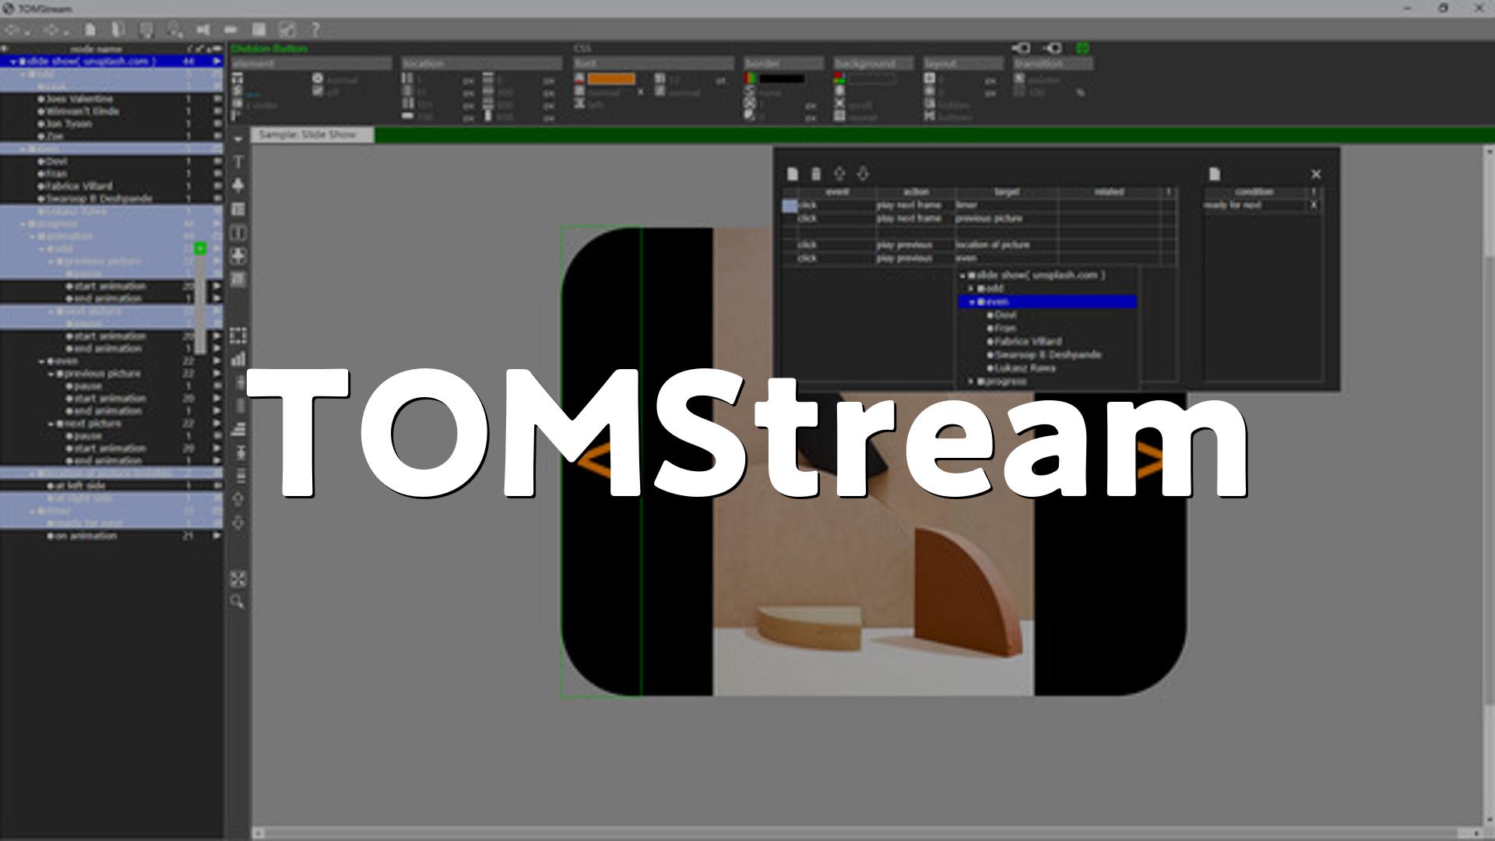Click the move-down arrow in the vertical toolbar

point(239,523)
